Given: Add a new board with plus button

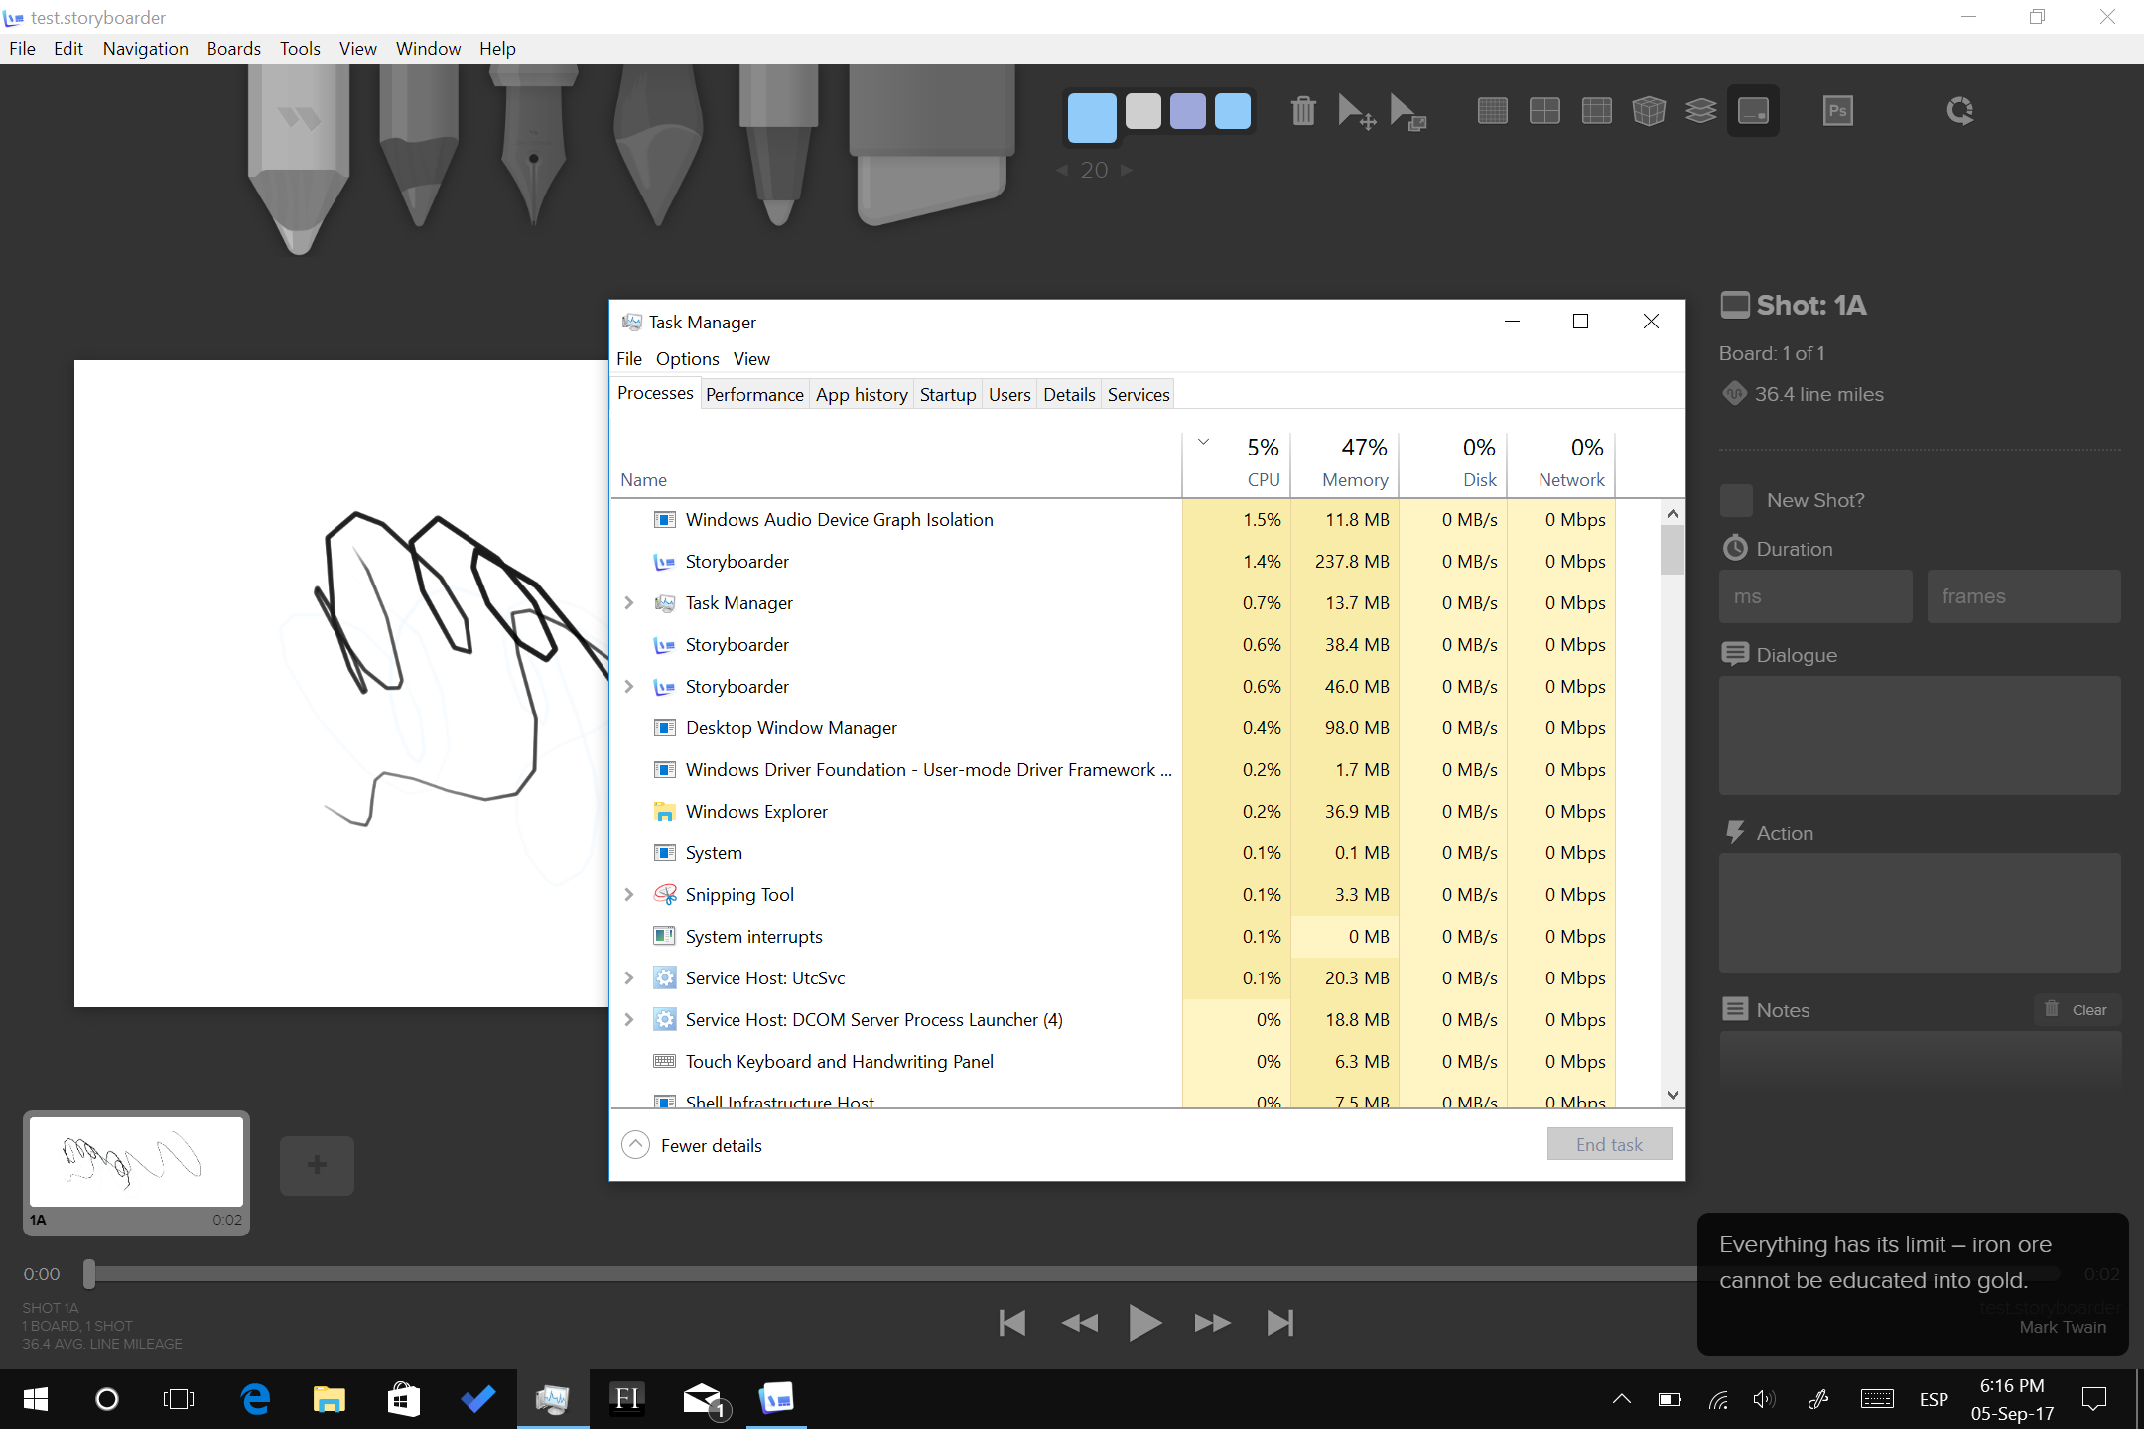Looking at the screenshot, I should point(317,1165).
